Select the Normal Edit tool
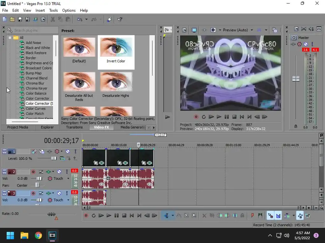Viewport: 325px width, 243px height. click(166, 216)
